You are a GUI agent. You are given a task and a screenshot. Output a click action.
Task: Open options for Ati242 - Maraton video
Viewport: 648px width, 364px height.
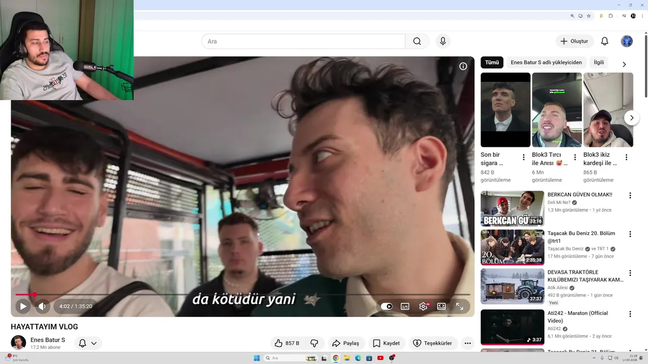tap(630, 314)
